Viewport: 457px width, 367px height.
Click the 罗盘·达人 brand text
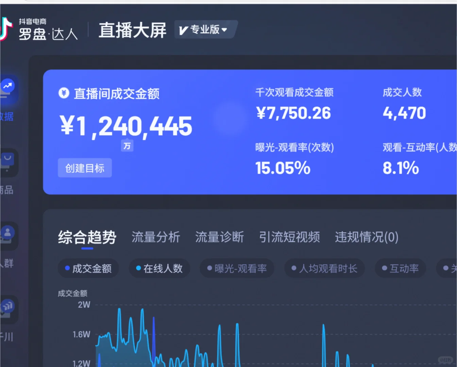[48, 34]
